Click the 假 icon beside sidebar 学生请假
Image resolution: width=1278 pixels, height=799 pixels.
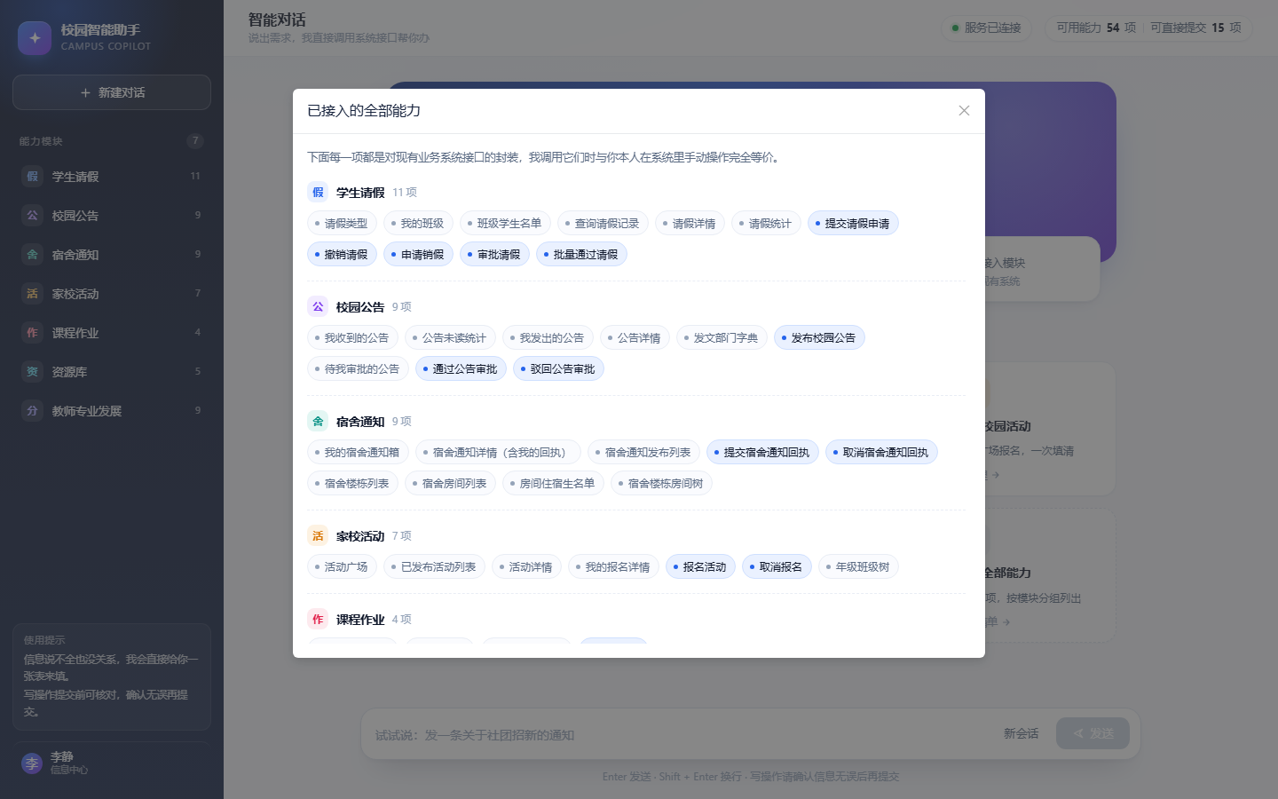point(32,177)
